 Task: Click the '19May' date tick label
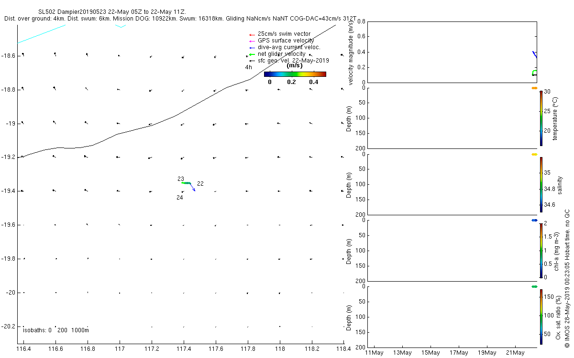click(487, 353)
